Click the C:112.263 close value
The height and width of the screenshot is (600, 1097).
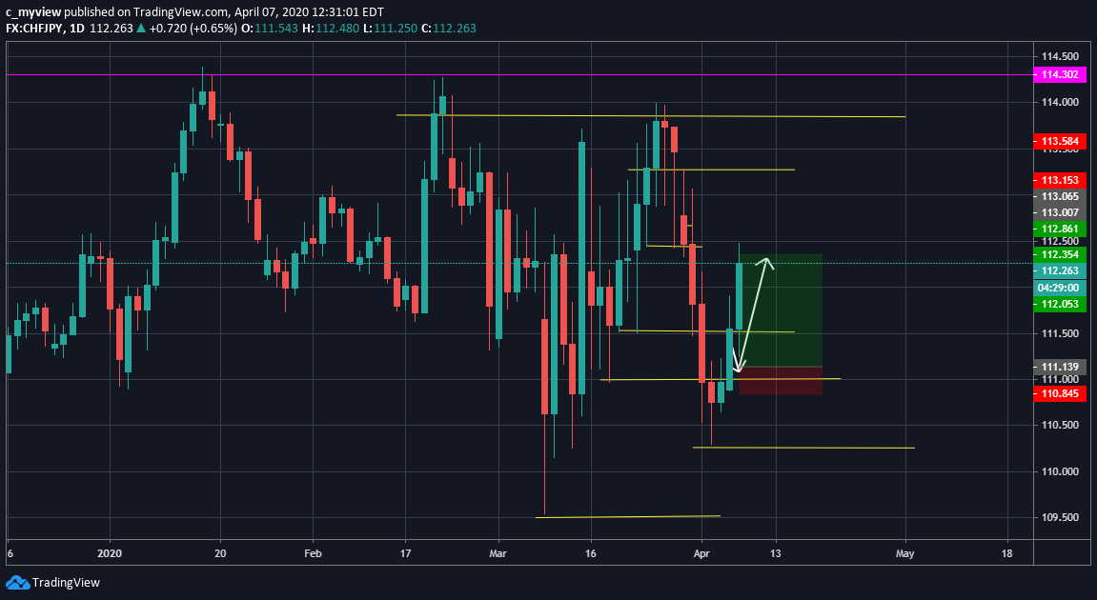point(449,29)
